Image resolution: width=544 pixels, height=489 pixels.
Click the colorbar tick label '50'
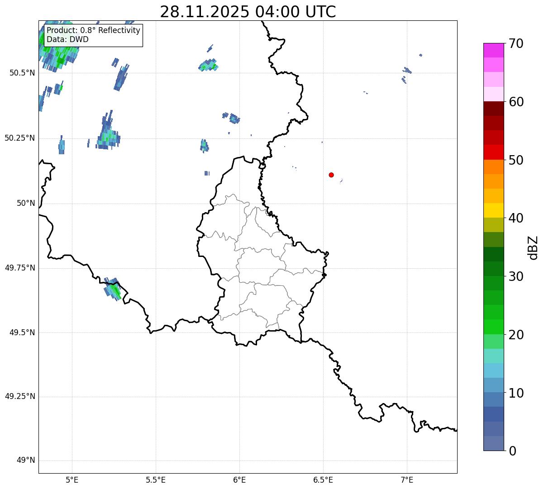tap(516, 160)
